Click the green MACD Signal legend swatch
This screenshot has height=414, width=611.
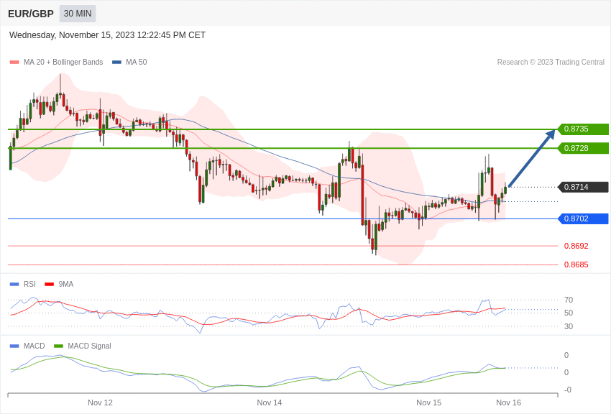tap(58, 346)
